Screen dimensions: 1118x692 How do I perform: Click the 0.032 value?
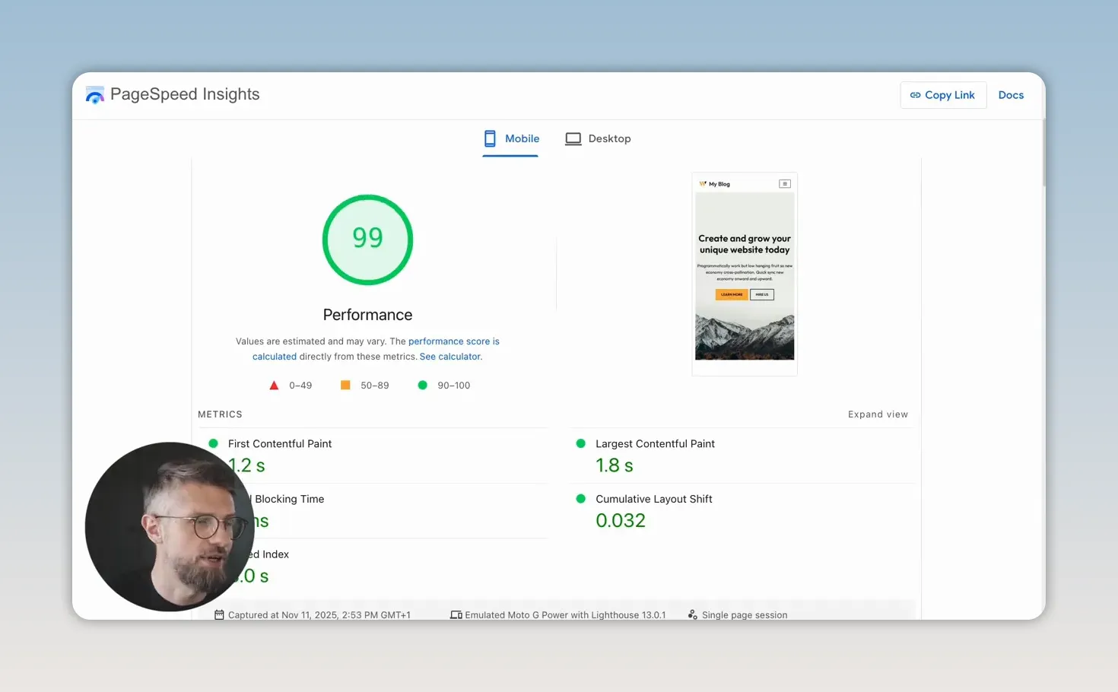(x=621, y=521)
